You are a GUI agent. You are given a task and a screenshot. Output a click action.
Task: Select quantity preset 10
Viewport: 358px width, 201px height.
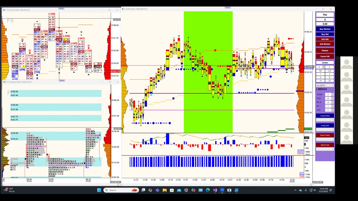pos(321,81)
